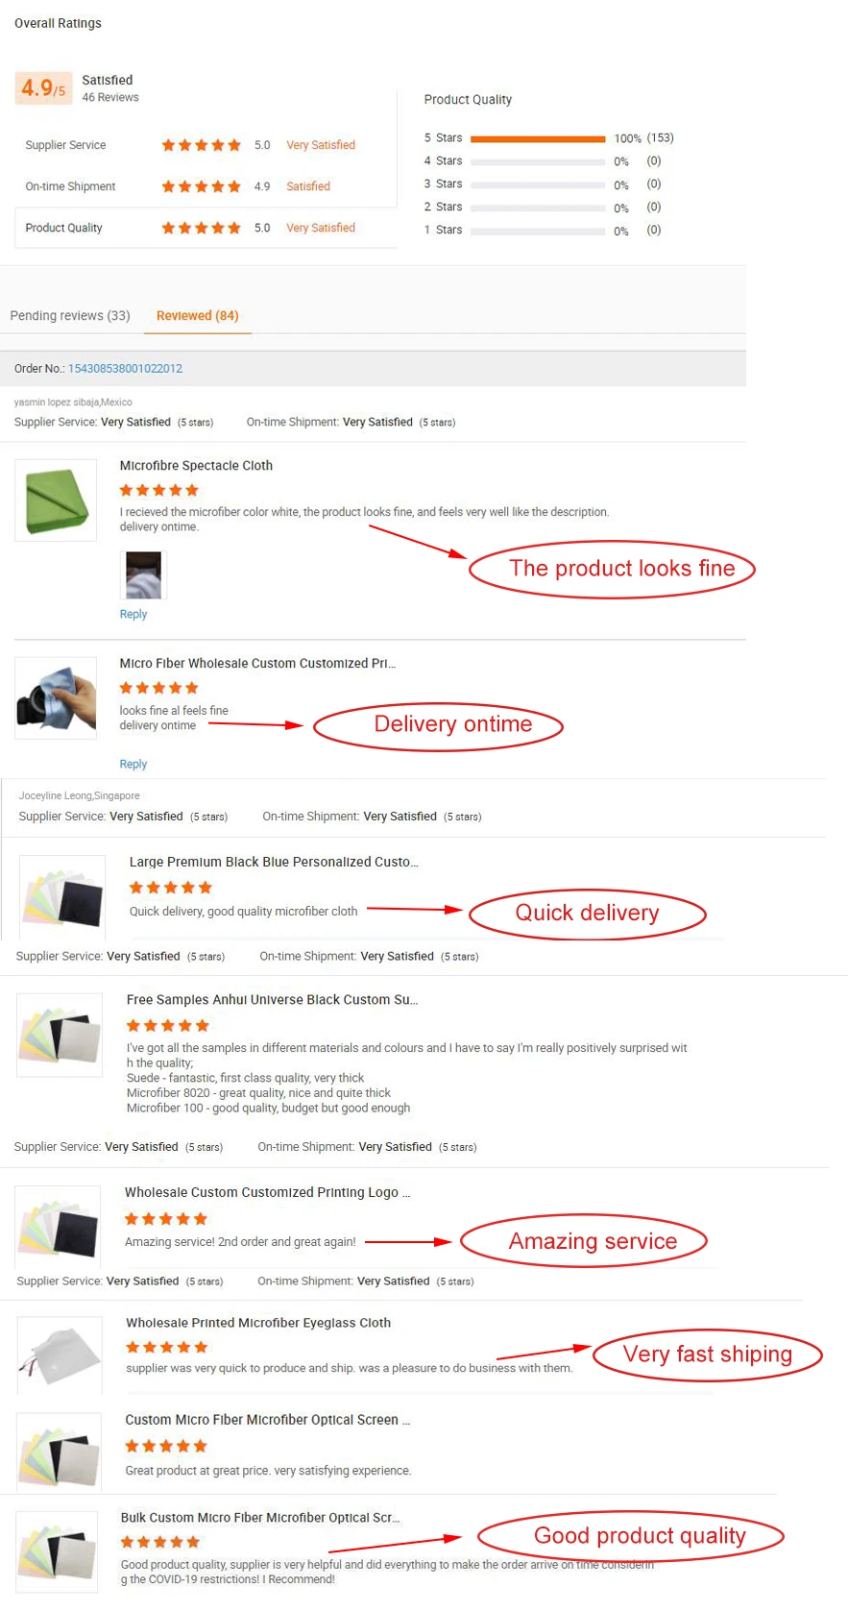Open the Pending reviews (33) tab

click(70, 316)
